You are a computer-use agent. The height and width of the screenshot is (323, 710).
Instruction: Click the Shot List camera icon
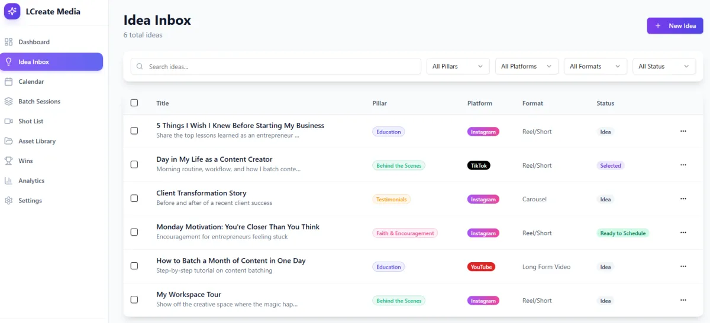(x=8, y=121)
